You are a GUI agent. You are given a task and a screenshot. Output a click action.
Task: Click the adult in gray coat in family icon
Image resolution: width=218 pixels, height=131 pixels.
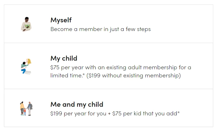tap(30, 109)
